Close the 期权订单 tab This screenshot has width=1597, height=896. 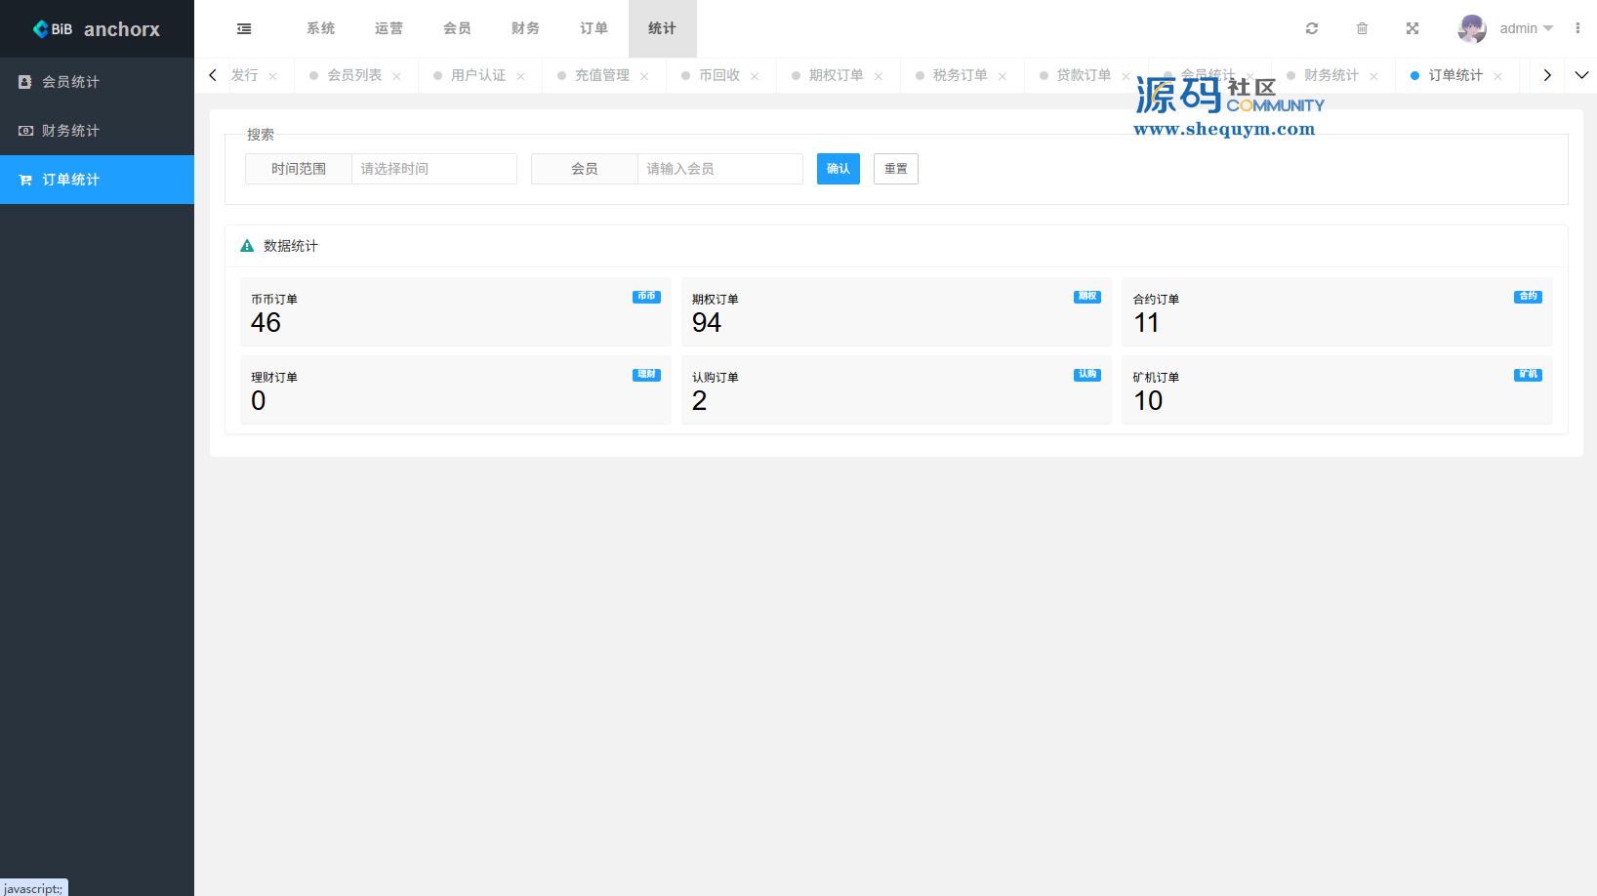tap(879, 76)
